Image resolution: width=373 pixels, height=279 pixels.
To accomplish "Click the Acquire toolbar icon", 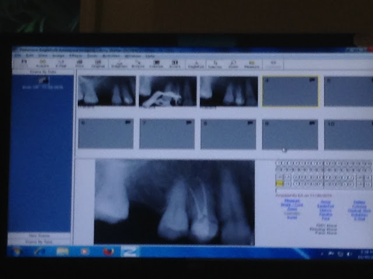I will click(x=42, y=64).
